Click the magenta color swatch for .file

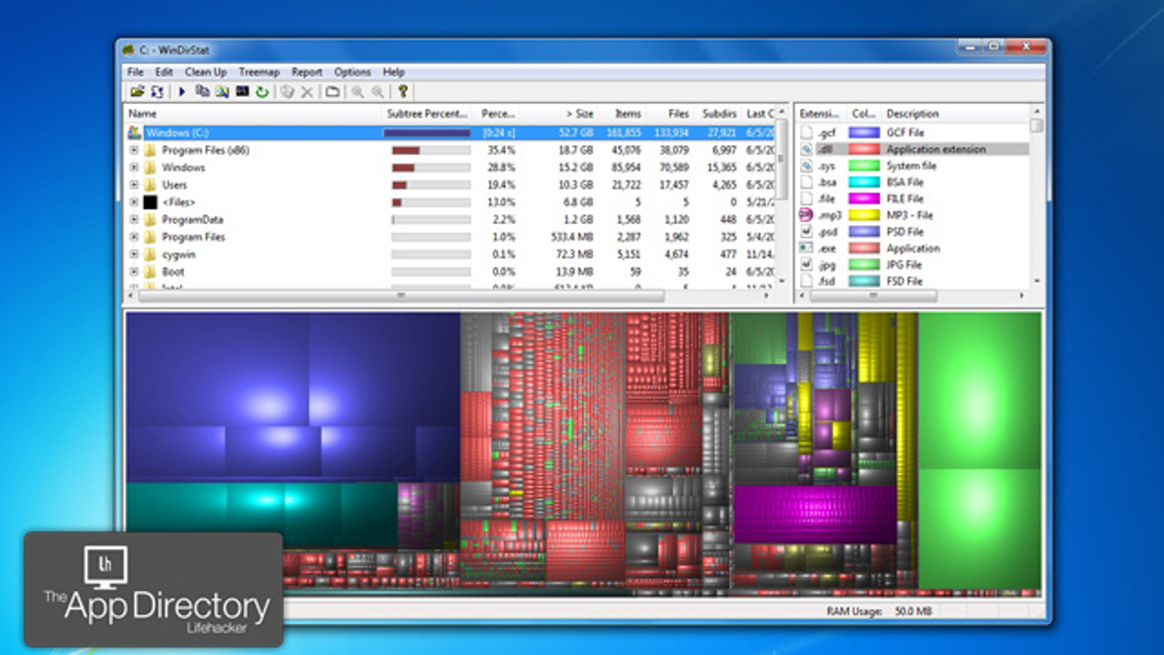tap(864, 199)
